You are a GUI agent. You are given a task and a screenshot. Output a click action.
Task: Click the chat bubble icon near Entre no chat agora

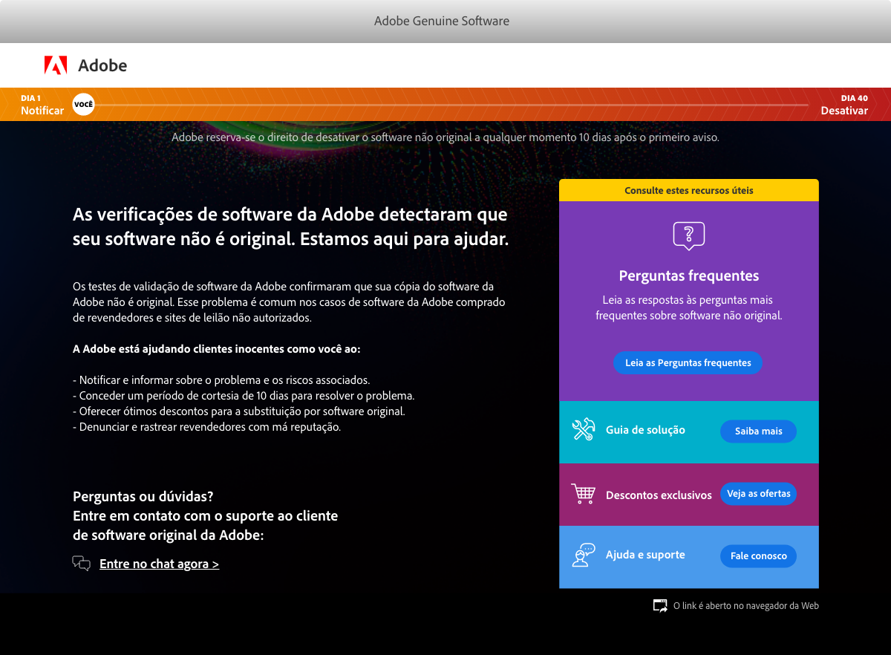pos(81,563)
